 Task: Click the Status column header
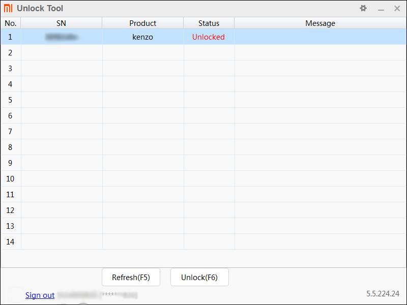point(209,23)
